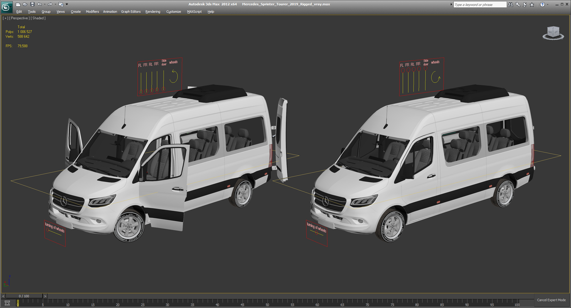Open Communication Center satellite dish icon
This screenshot has width=571, height=308.
525,5
